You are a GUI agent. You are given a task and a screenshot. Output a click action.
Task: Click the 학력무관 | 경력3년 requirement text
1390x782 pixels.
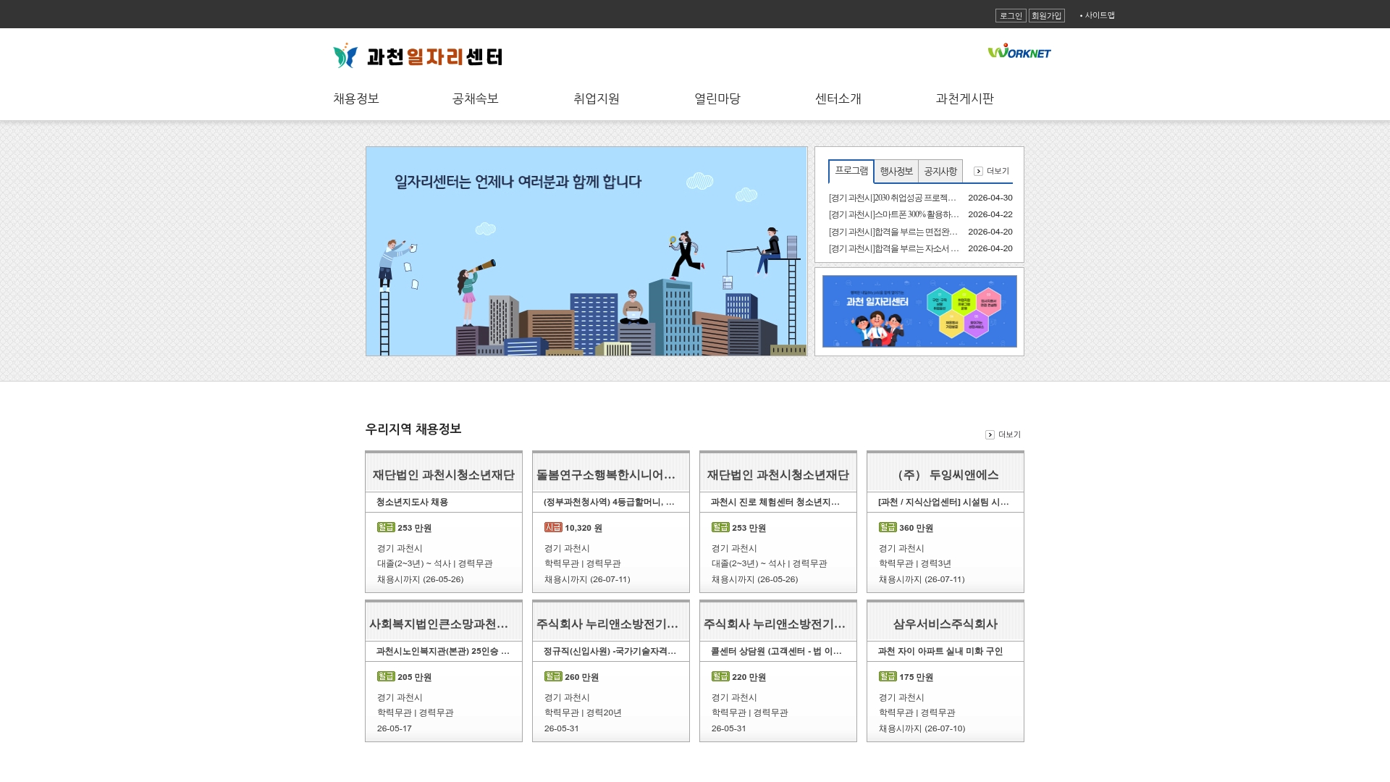click(x=915, y=563)
